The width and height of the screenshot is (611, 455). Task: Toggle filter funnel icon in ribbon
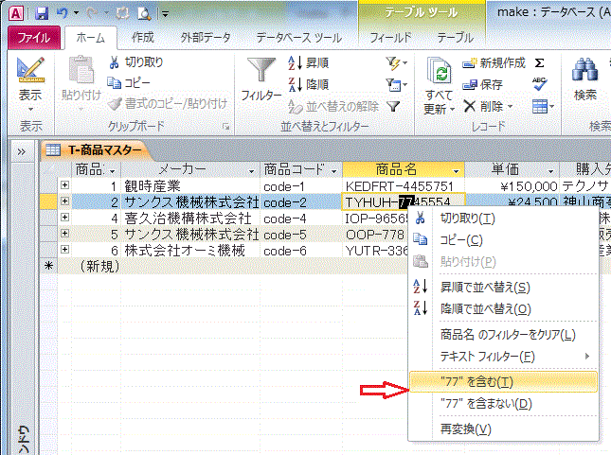[393, 106]
